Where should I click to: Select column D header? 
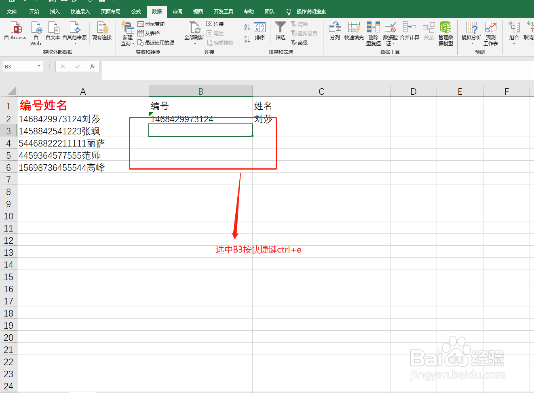point(414,91)
